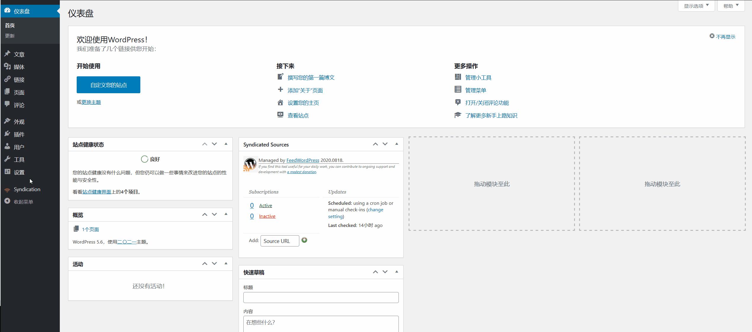Move the 概览 widget down with its arrow
Image resolution: width=752 pixels, height=332 pixels.
point(214,215)
